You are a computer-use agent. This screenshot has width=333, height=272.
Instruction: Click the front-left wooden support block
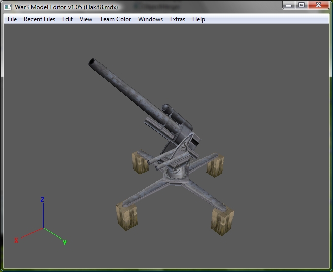tap(127, 217)
